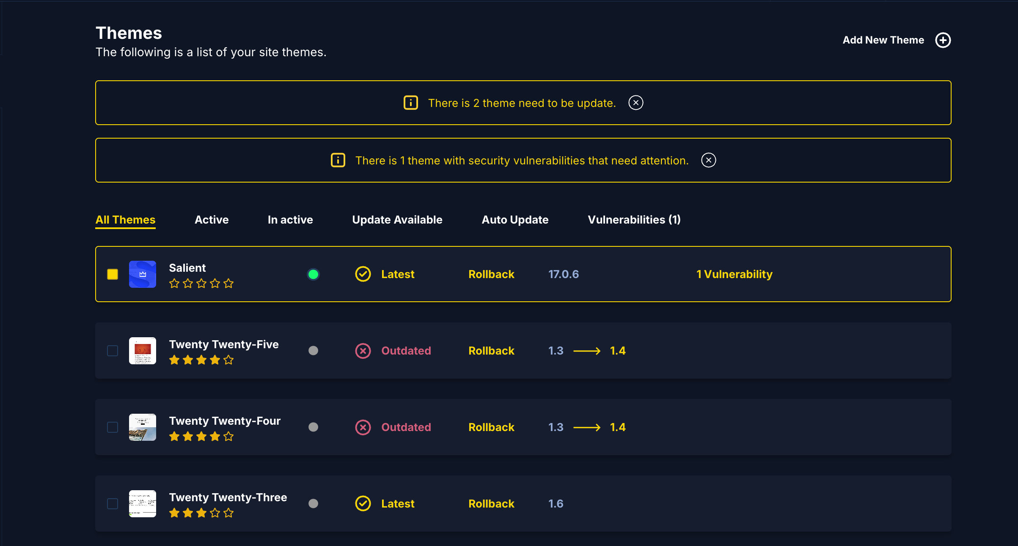Select the Twenty Twenty-Four checkbox
Viewport: 1018px width, 546px height.
pos(113,427)
